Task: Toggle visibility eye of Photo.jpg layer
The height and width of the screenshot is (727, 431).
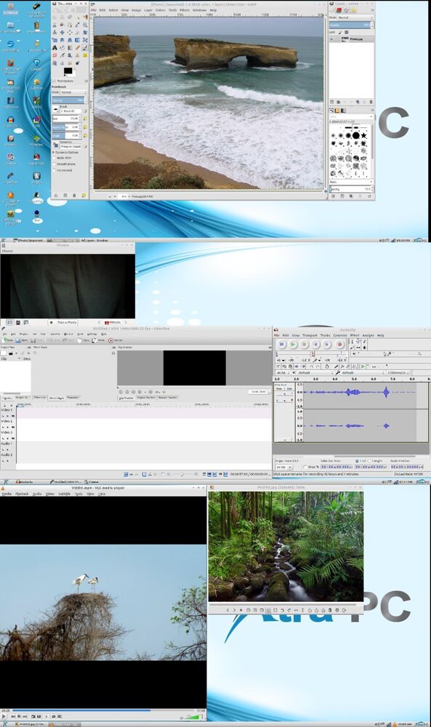Action: tap(332, 39)
